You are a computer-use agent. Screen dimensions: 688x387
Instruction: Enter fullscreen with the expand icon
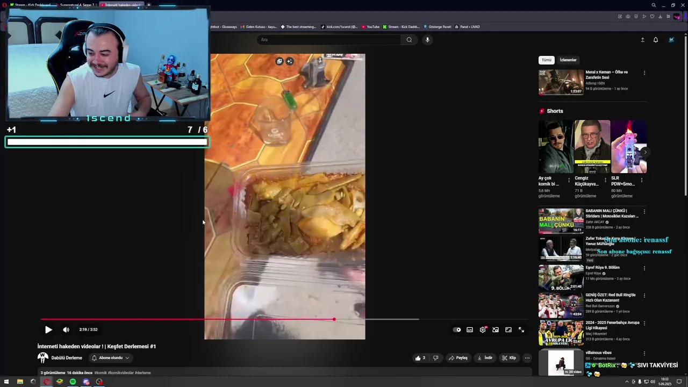click(521, 330)
